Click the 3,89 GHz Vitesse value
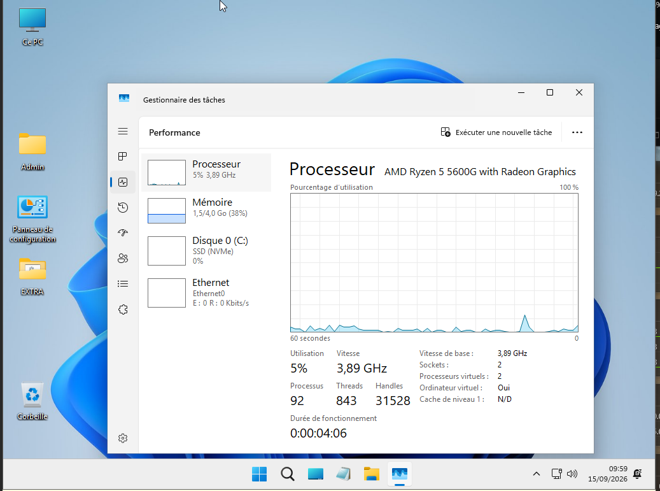This screenshot has height=491, width=660. pyautogui.click(x=362, y=369)
